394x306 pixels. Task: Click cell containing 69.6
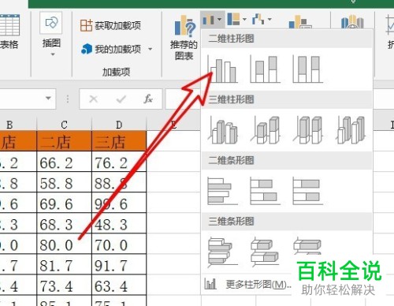[65, 203]
